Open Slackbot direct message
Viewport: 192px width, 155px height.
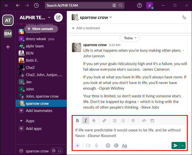pos(21,32)
